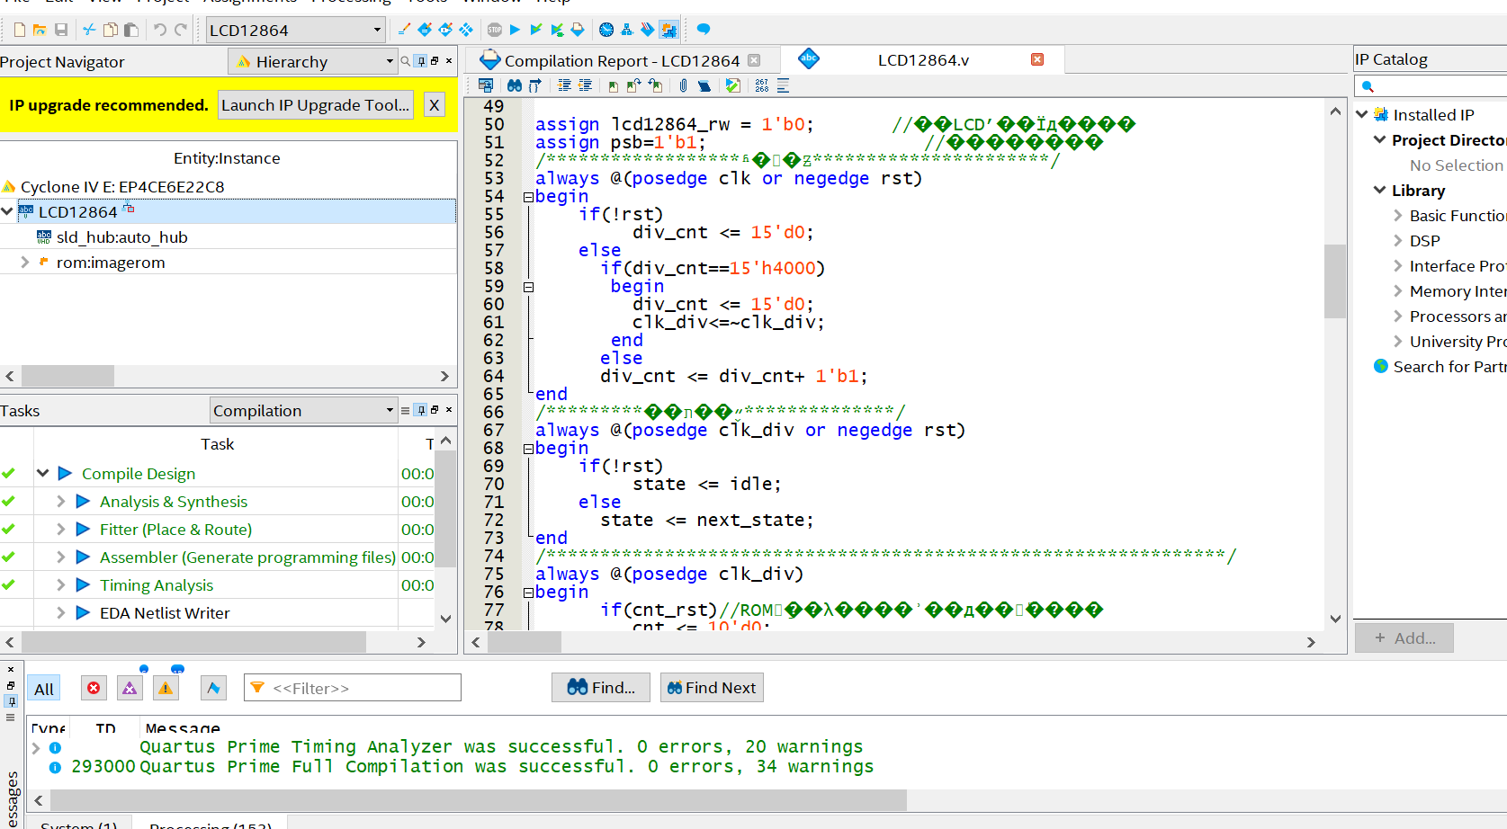
Task: Switch to Compilation Report - LCD12864 tab
Action: [622, 60]
